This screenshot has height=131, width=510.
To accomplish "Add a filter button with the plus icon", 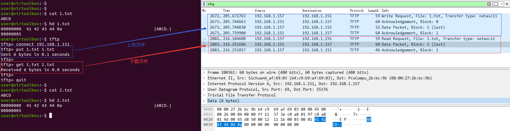I will point(507,4).
